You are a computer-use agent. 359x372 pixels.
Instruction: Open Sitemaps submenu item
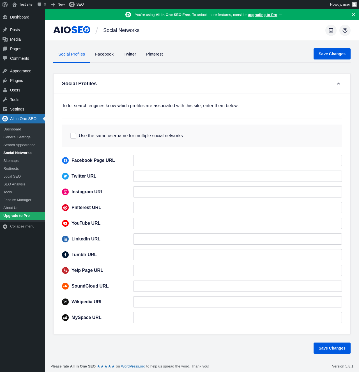pos(22,161)
